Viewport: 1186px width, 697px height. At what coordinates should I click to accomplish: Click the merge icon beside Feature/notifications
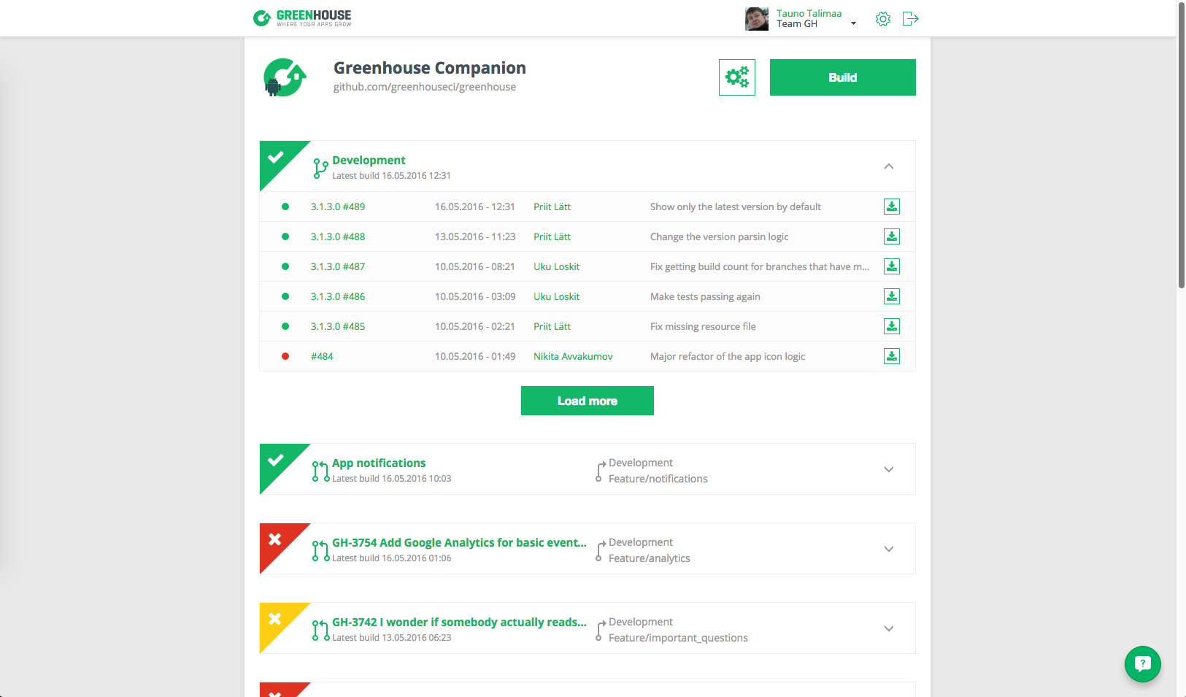(600, 471)
